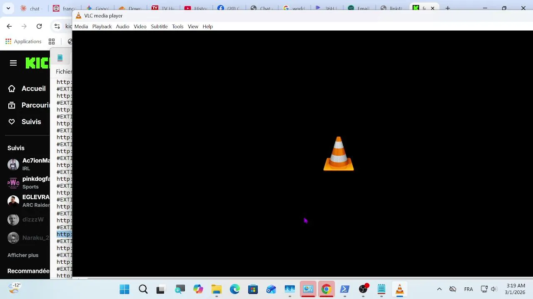
Task: Reload the page in Chrome
Action: click(x=39, y=26)
